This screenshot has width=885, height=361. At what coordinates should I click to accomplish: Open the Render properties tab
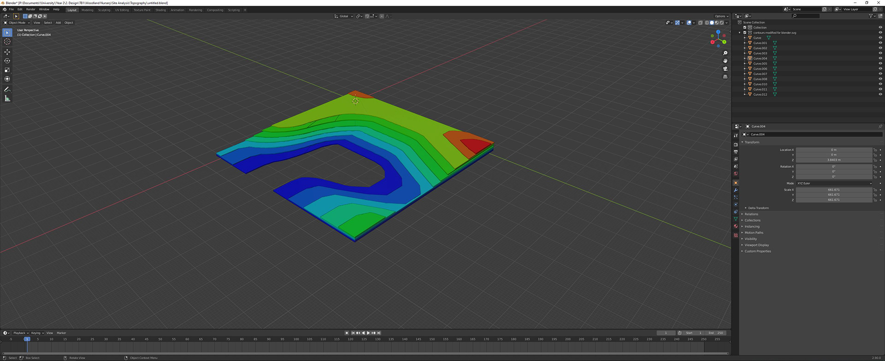coord(736,144)
